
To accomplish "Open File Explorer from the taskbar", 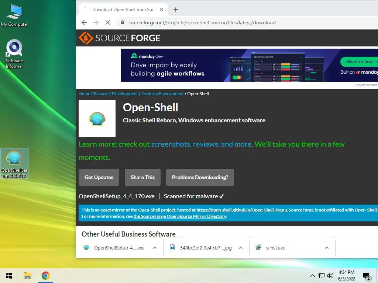I will (27, 276).
